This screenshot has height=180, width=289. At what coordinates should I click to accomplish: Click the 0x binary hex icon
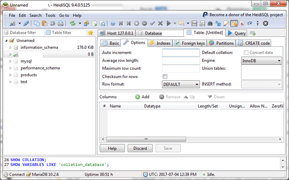click(x=242, y=24)
